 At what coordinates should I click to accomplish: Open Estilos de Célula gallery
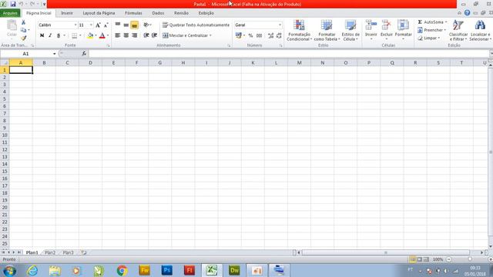(350, 30)
